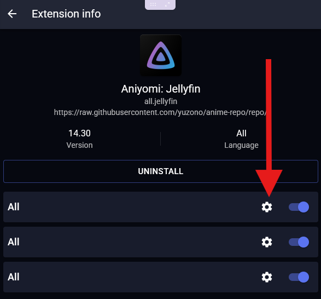This screenshot has width=321, height=299.
Task: Open settings gear of second All source
Action: 267,242
